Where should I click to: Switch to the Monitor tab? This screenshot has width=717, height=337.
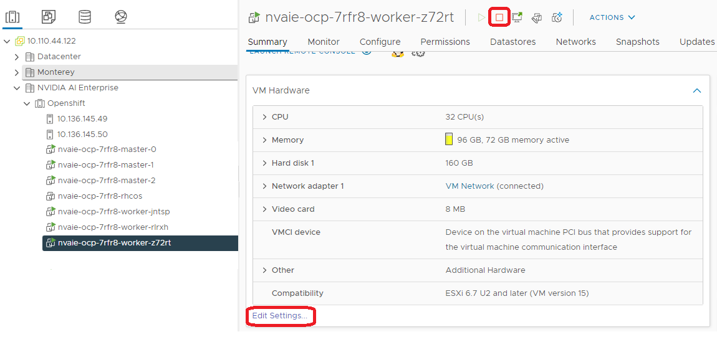click(x=323, y=42)
